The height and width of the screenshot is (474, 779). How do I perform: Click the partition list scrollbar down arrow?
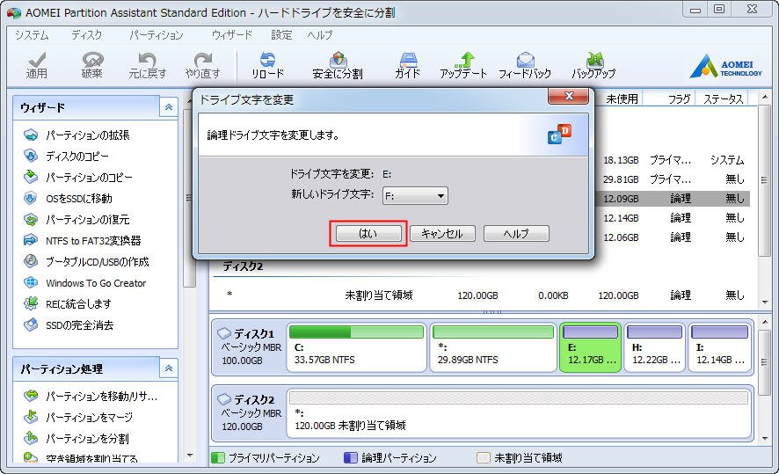tap(765, 302)
